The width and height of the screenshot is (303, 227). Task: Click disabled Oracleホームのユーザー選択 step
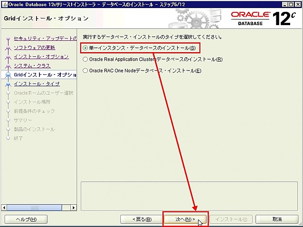coord(44,93)
